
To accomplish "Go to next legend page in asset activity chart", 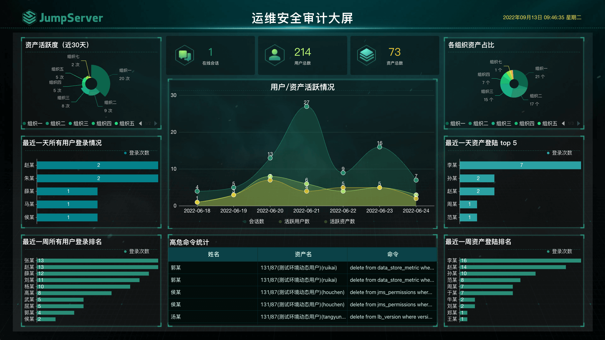I will point(156,123).
